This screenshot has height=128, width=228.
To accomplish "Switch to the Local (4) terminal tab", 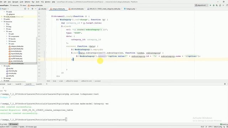I will [x=39, y=84].
